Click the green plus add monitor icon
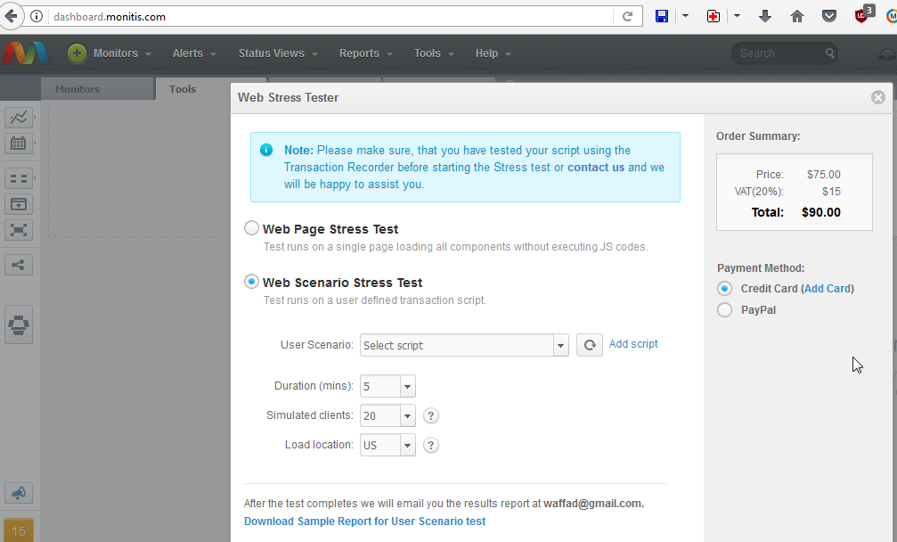 click(x=77, y=53)
